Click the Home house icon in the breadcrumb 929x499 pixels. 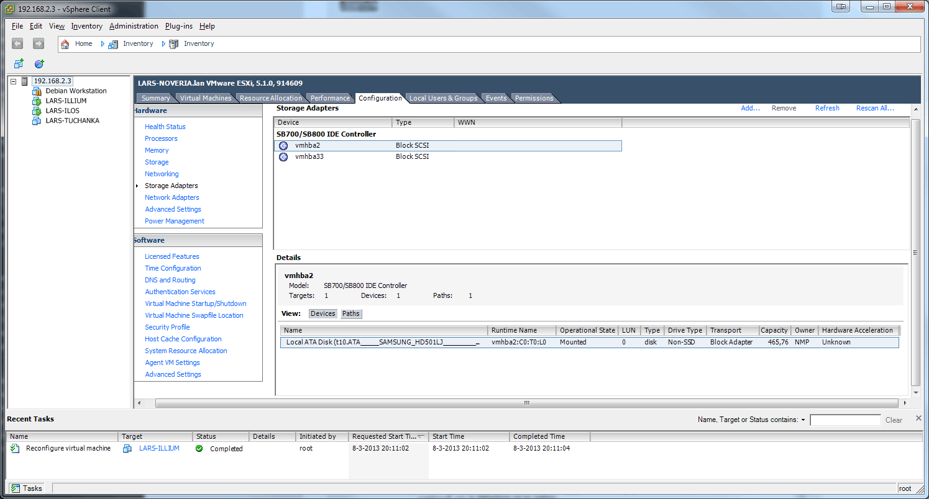pyautogui.click(x=65, y=43)
